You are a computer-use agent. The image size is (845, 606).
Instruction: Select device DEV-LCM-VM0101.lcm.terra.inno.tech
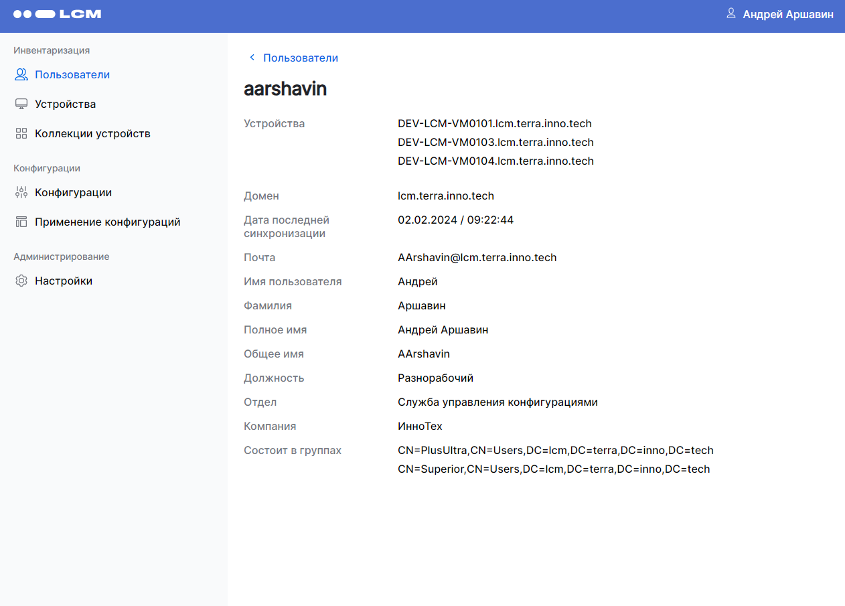pos(495,123)
